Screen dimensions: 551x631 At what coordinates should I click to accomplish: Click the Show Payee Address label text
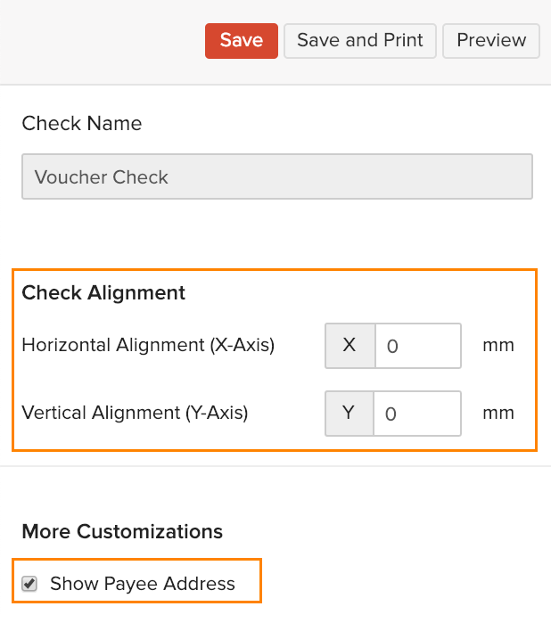click(143, 584)
